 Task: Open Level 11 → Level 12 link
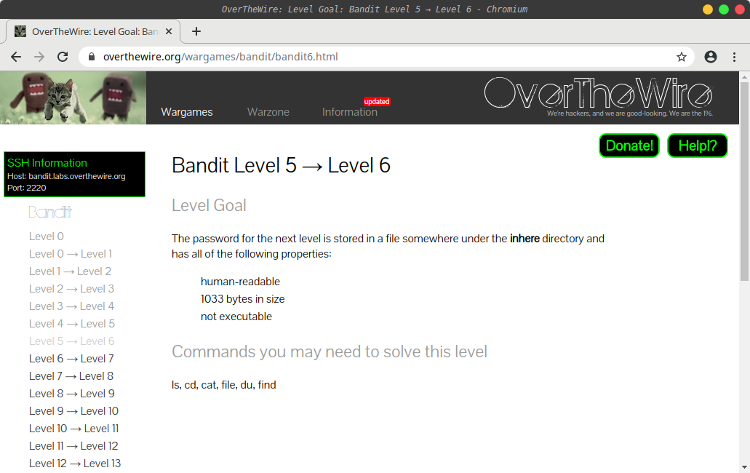[x=73, y=446]
